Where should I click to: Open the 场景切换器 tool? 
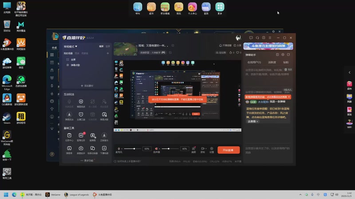[x=93, y=150]
